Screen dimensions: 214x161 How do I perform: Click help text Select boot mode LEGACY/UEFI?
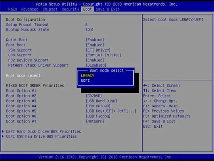tap(173, 19)
